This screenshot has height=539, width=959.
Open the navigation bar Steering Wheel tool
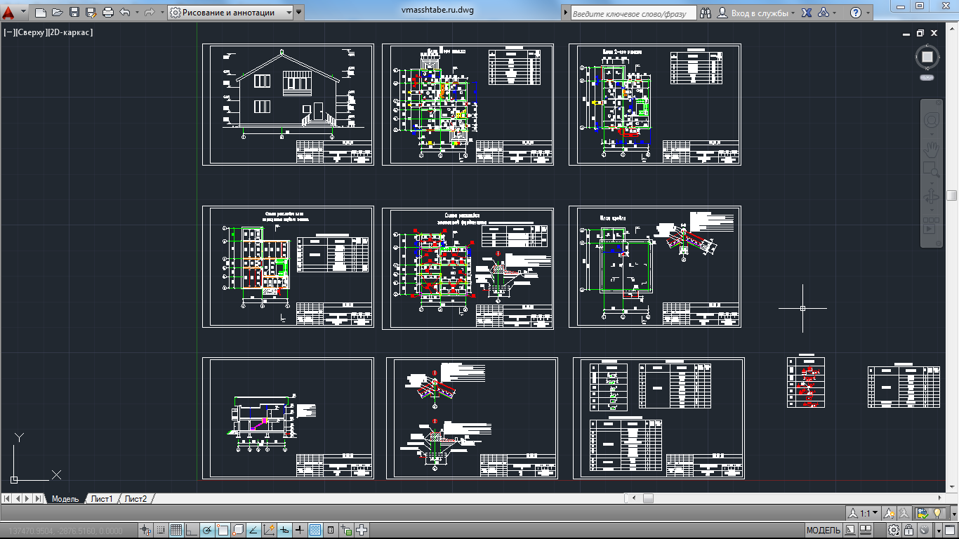tap(932, 120)
